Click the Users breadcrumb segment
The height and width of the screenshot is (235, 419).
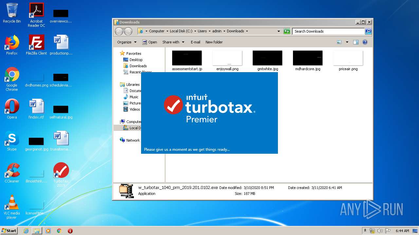(202, 31)
